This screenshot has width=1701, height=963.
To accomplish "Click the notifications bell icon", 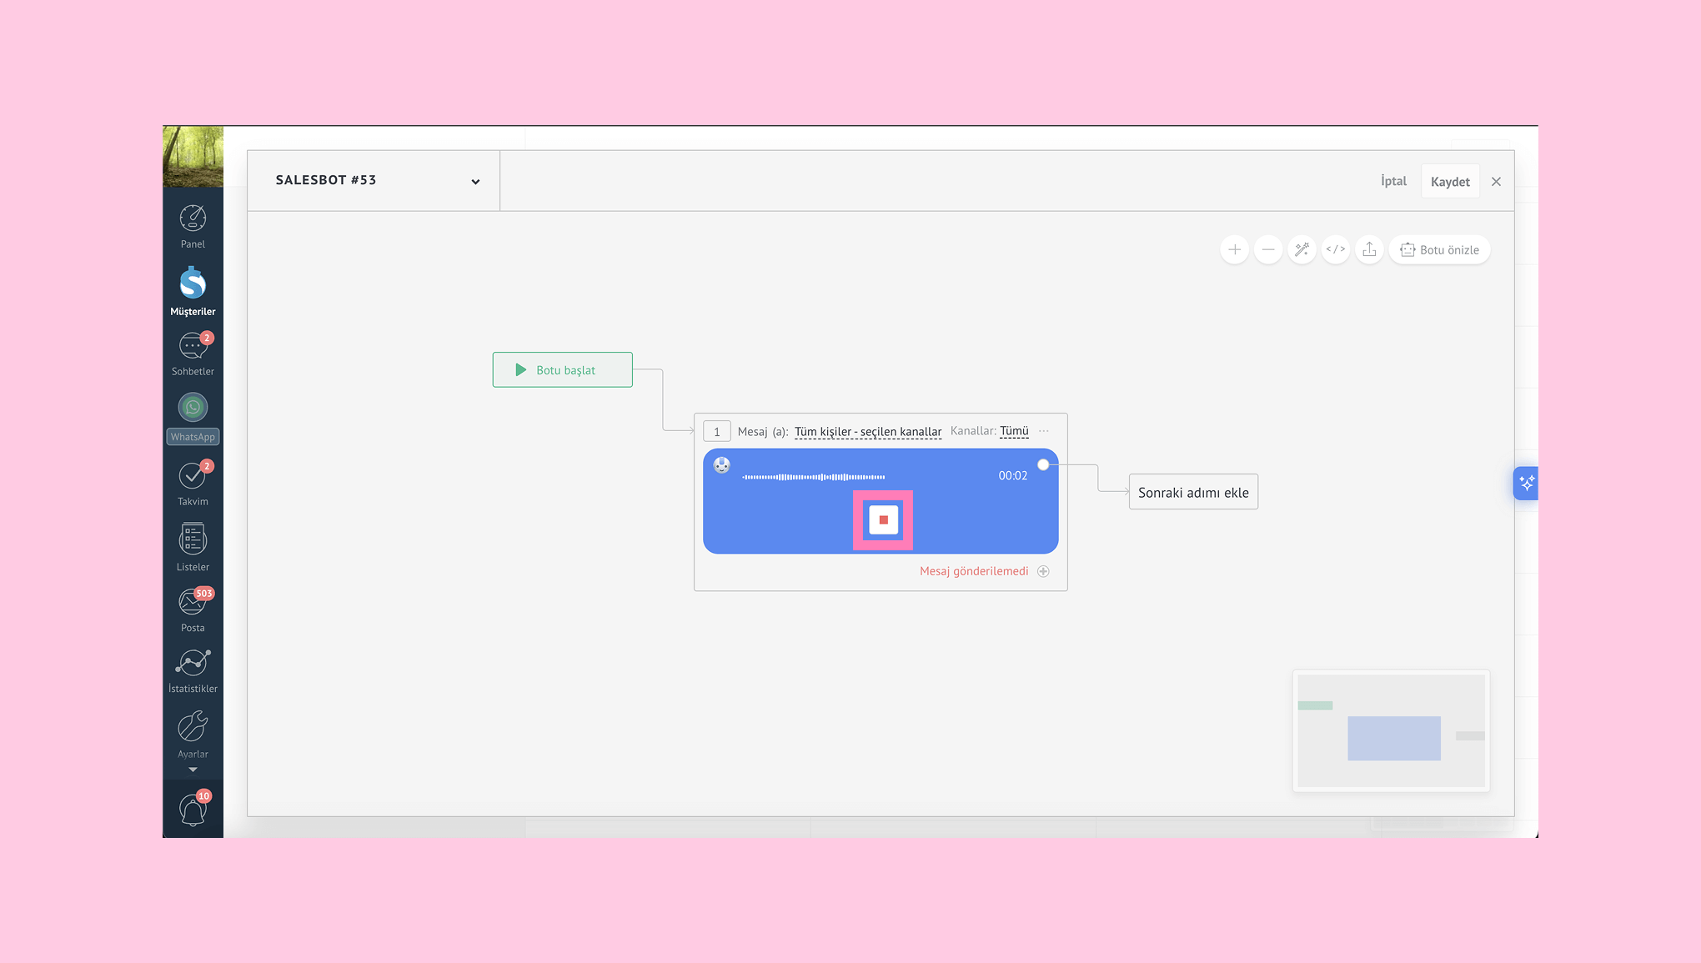I will pos(193,810).
